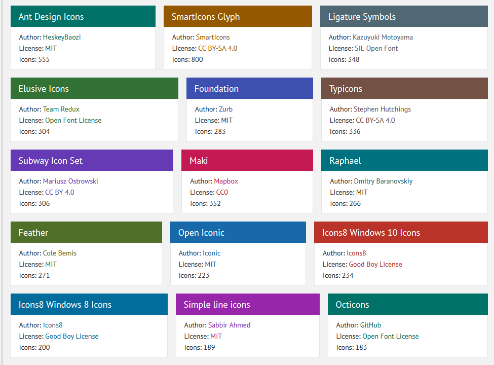Click the 'Icons: 183' text
Screen dimensions: 494x365
click(352, 347)
